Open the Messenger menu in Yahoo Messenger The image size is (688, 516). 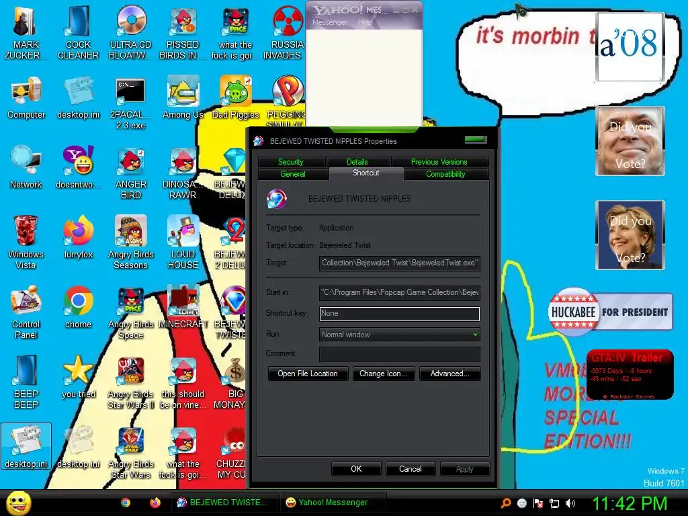[x=329, y=22]
